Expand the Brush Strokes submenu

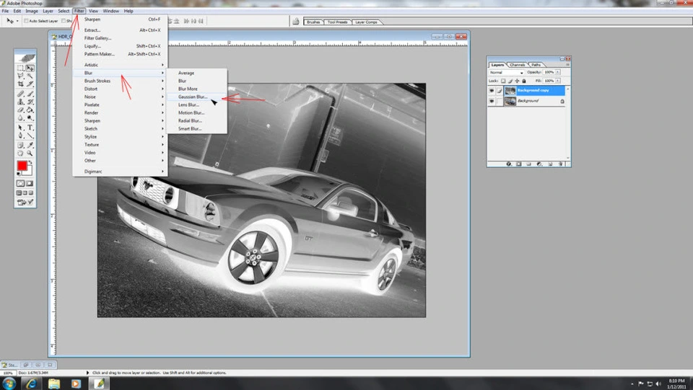point(121,81)
